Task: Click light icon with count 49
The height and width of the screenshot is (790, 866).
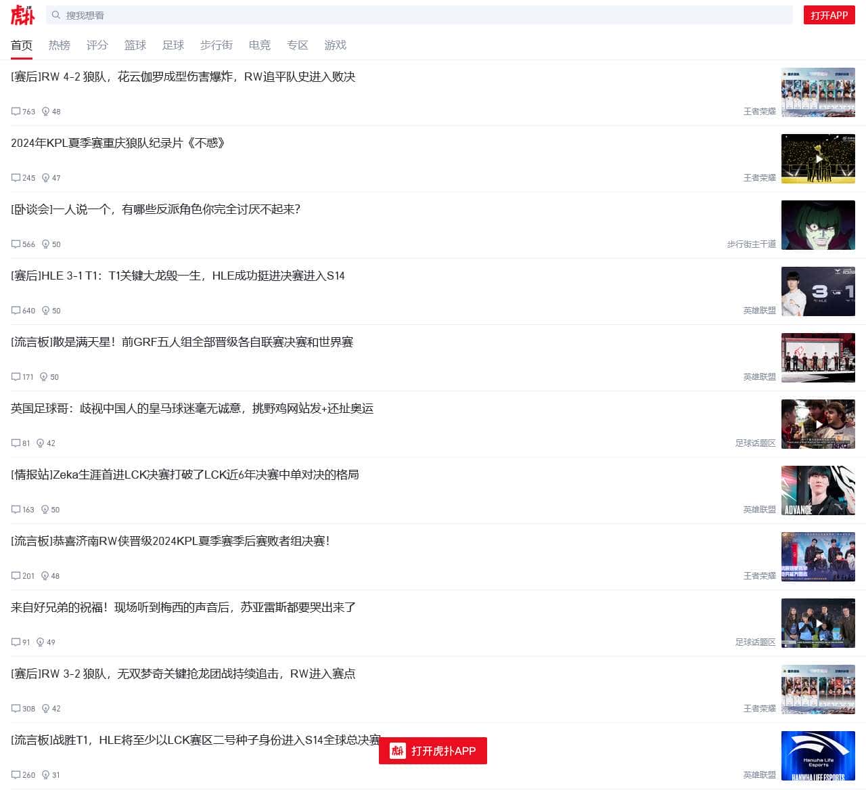Action: (41, 642)
